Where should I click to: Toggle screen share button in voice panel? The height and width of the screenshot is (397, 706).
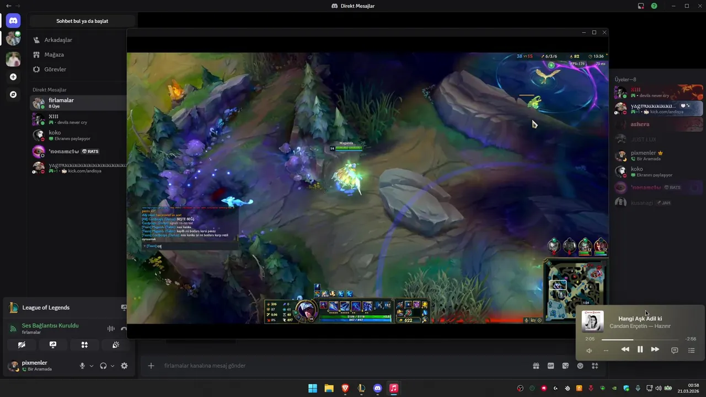point(53,345)
